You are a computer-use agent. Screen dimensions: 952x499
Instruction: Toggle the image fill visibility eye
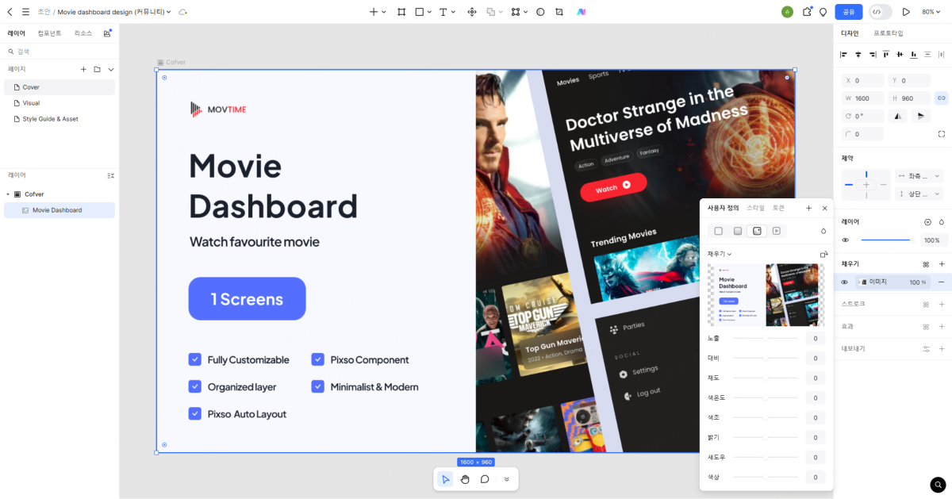pyautogui.click(x=845, y=282)
